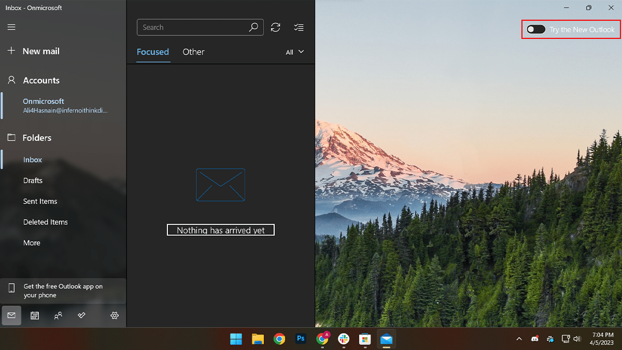
Task: Expand More folders list
Action: 32,243
